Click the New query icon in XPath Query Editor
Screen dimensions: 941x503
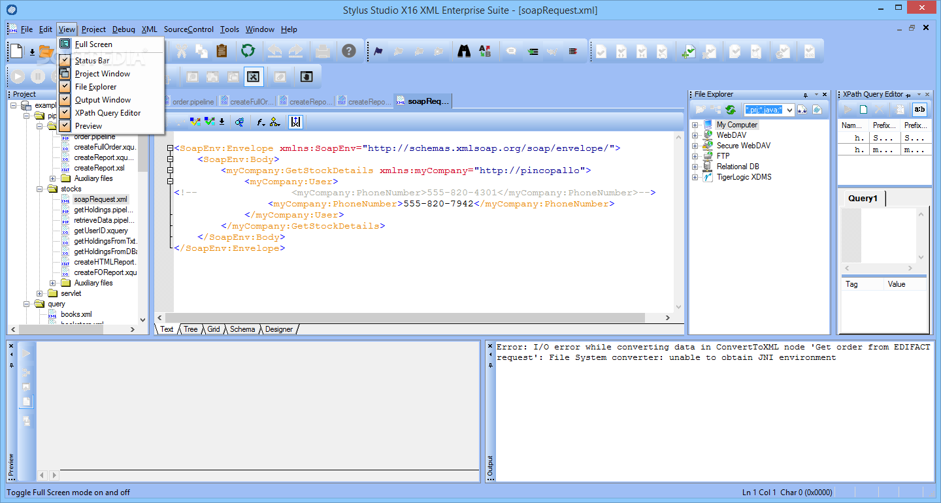click(864, 110)
